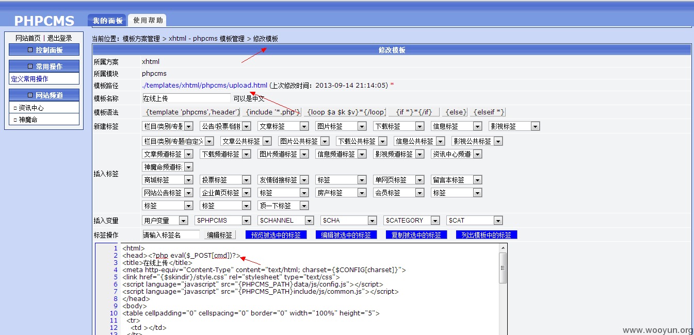Select the 资讯中心 channel

click(31, 108)
